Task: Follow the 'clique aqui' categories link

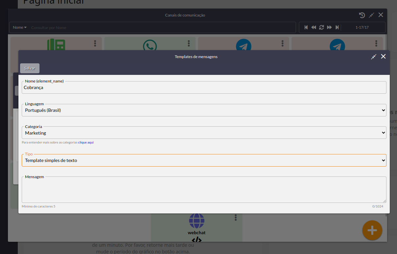Action: [86, 143]
